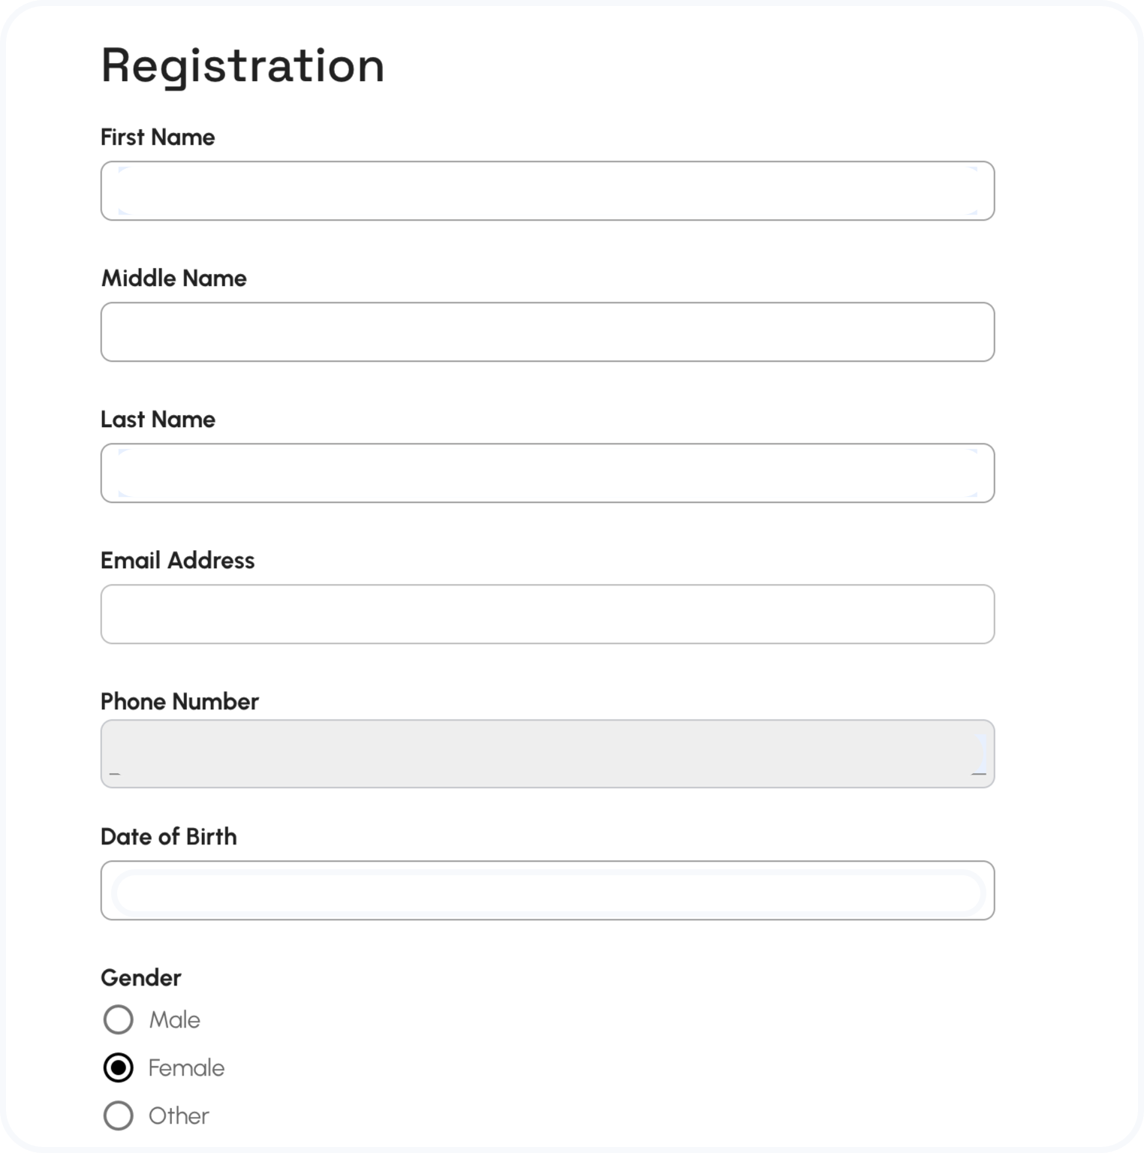This screenshot has height=1153, width=1144.
Task: Click the greyed Phone Number field
Action: [547, 754]
